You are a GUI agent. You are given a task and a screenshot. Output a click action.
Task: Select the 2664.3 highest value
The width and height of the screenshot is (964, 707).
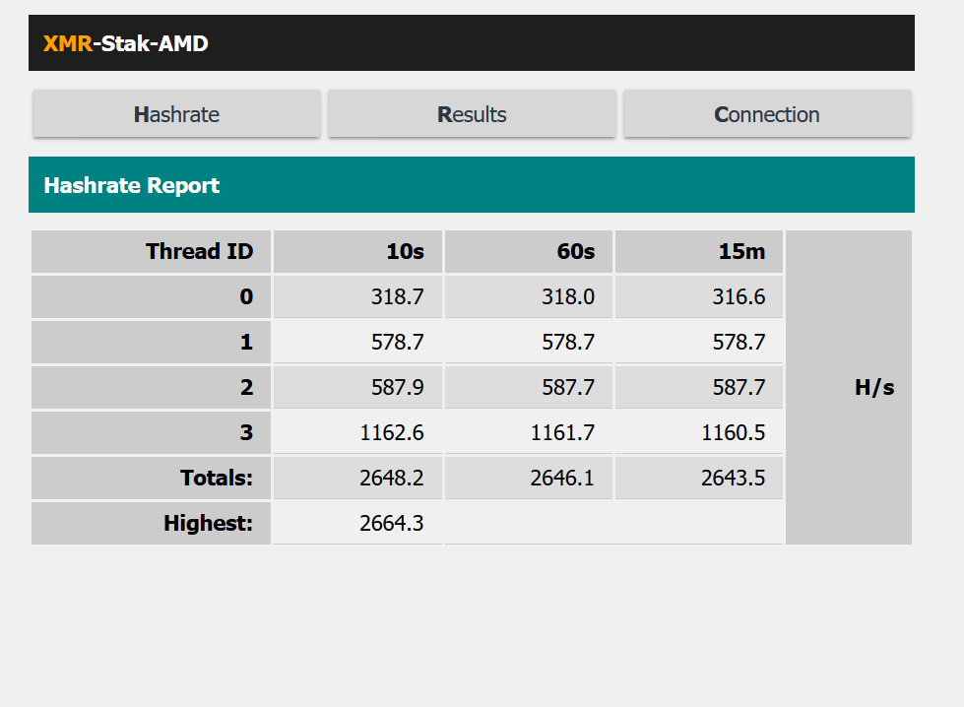pyautogui.click(x=392, y=523)
